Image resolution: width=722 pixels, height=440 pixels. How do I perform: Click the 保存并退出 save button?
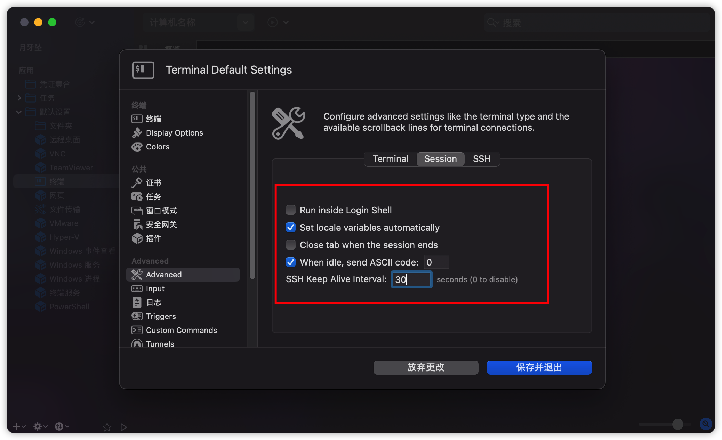click(x=539, y=367)
